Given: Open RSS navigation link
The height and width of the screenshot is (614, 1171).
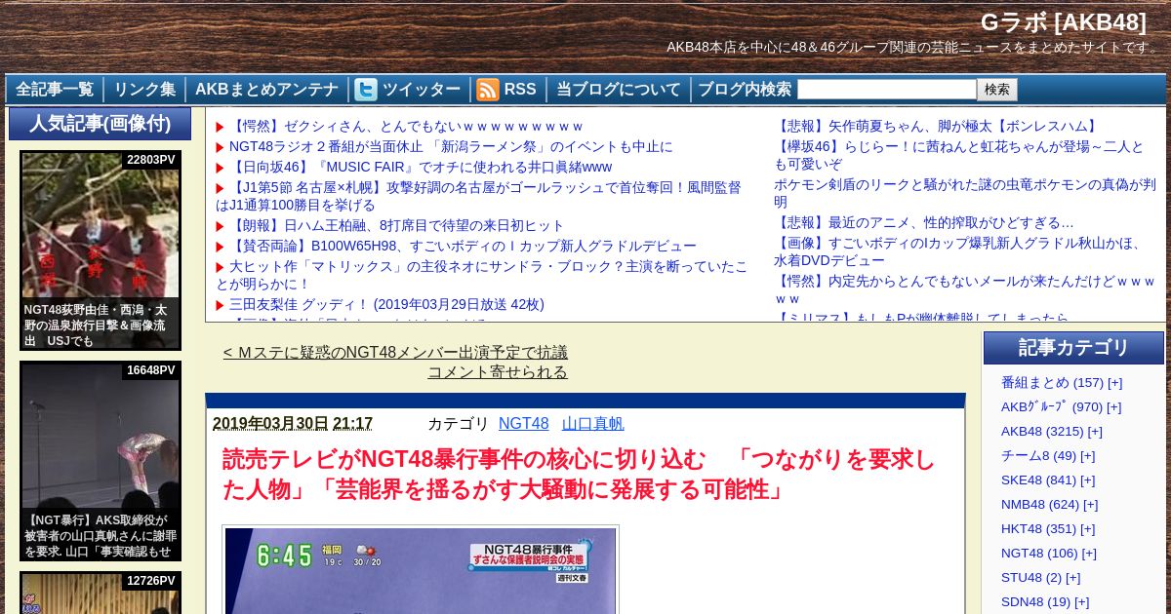Looking at the screenshot, I should (520, 90).
